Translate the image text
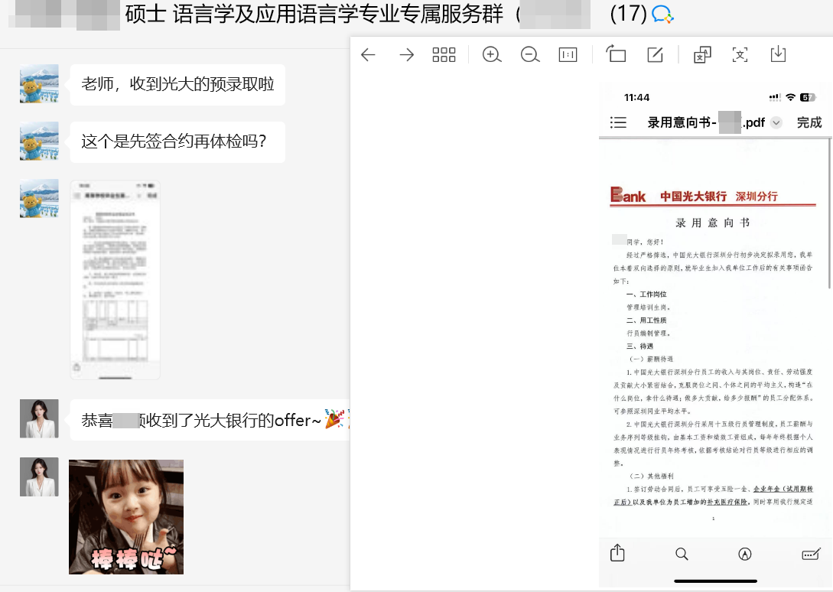 pos(701,54)
